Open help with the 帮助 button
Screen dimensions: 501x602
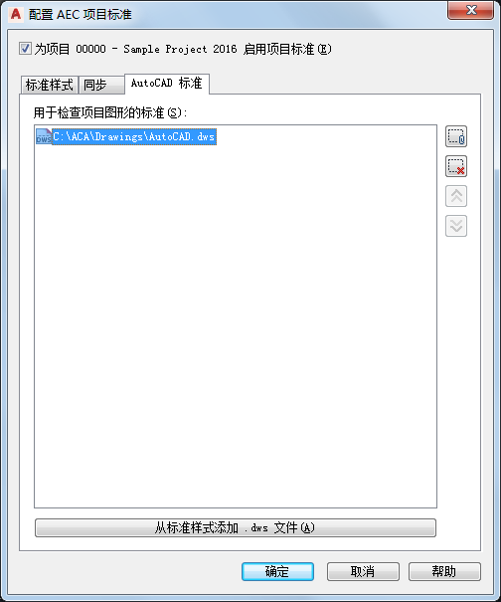tap(444, 572)
